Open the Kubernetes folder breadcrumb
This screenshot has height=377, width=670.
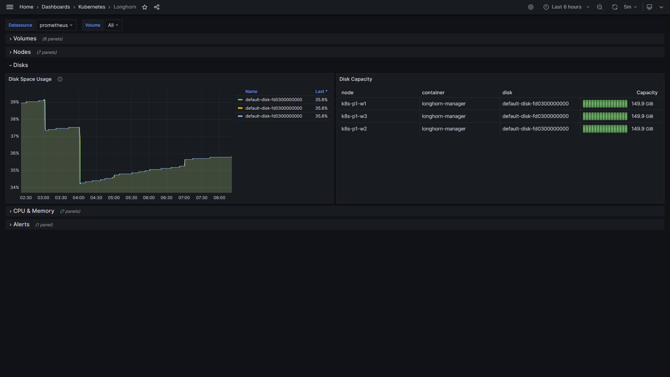point(92,7)
